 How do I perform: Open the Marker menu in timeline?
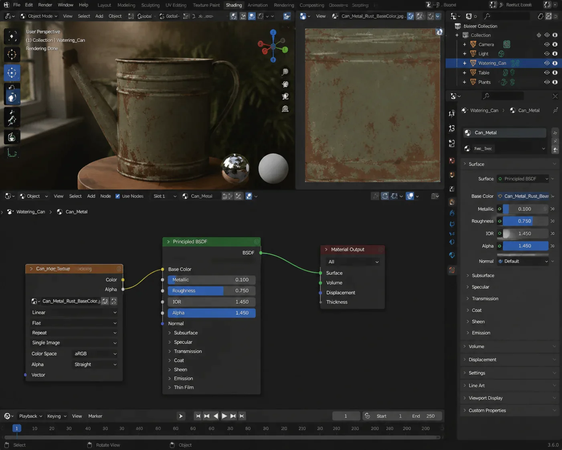(95, 416)
